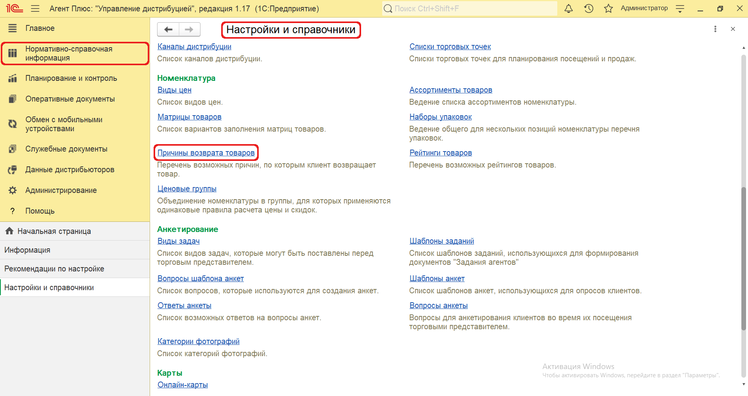The width and height of the screenshot is (748, 396).
Task: Click the Администрирование gear icon
Action: (x=13, y=190)
